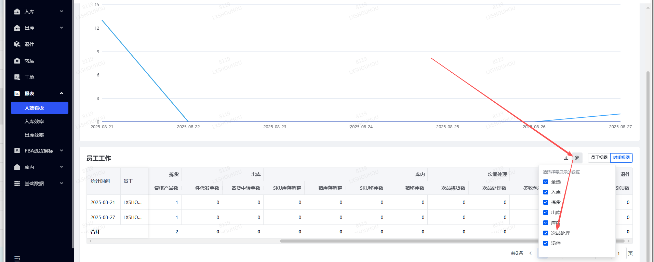
Task: Click the 2025-08-27 table row date
Action: (103, 217)
